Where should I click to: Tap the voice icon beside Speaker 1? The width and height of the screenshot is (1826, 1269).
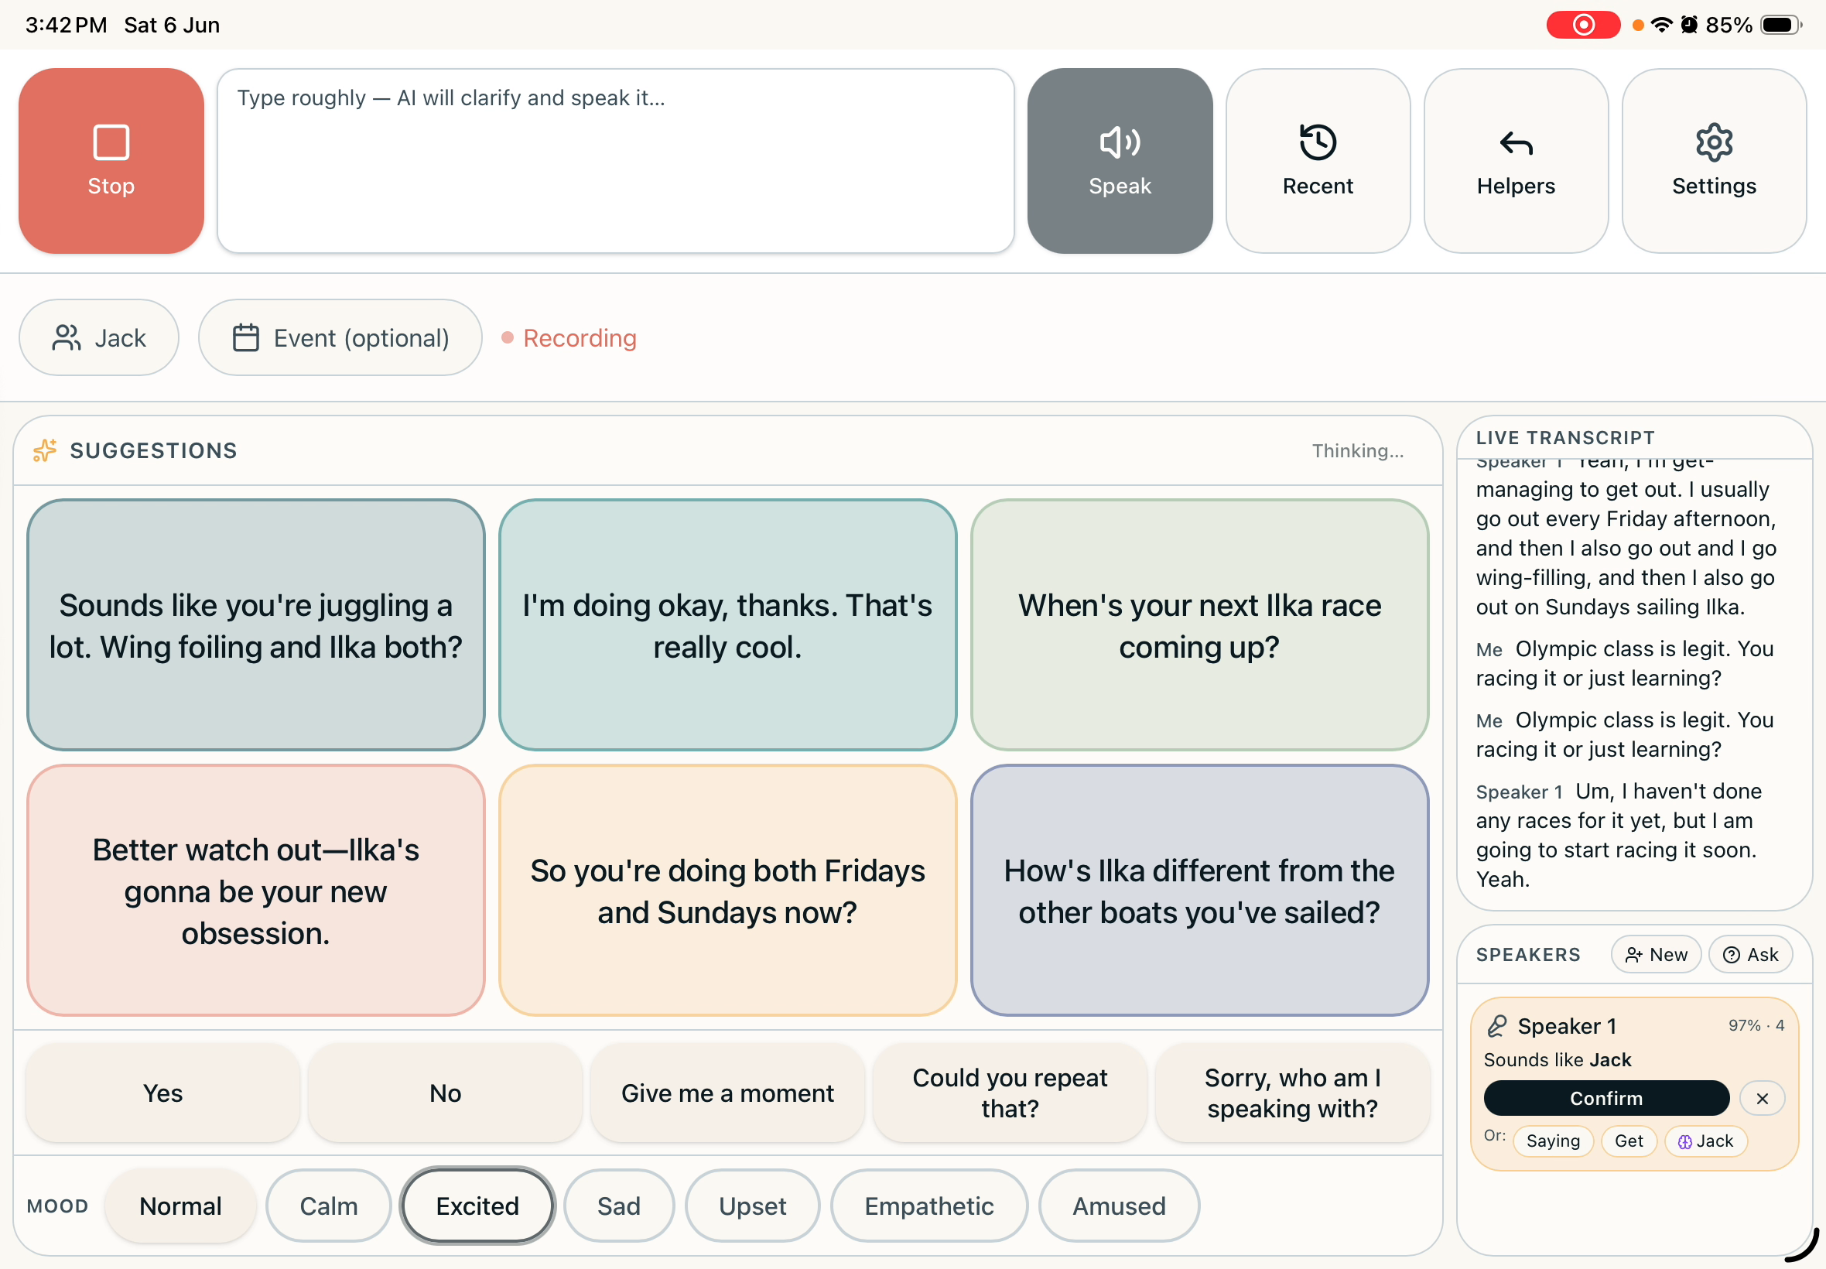click(1496, 1027)
